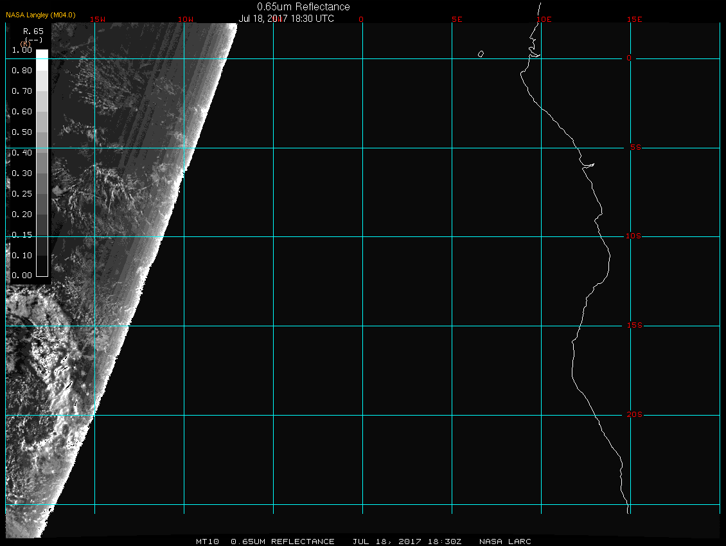Select the 15E longitude label
Screen dimensions: 726x546
point(635,19)
